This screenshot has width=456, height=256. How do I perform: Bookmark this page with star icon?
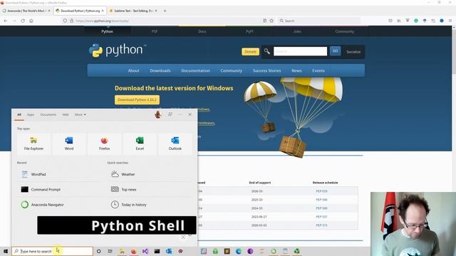click(x=271, y=21)
